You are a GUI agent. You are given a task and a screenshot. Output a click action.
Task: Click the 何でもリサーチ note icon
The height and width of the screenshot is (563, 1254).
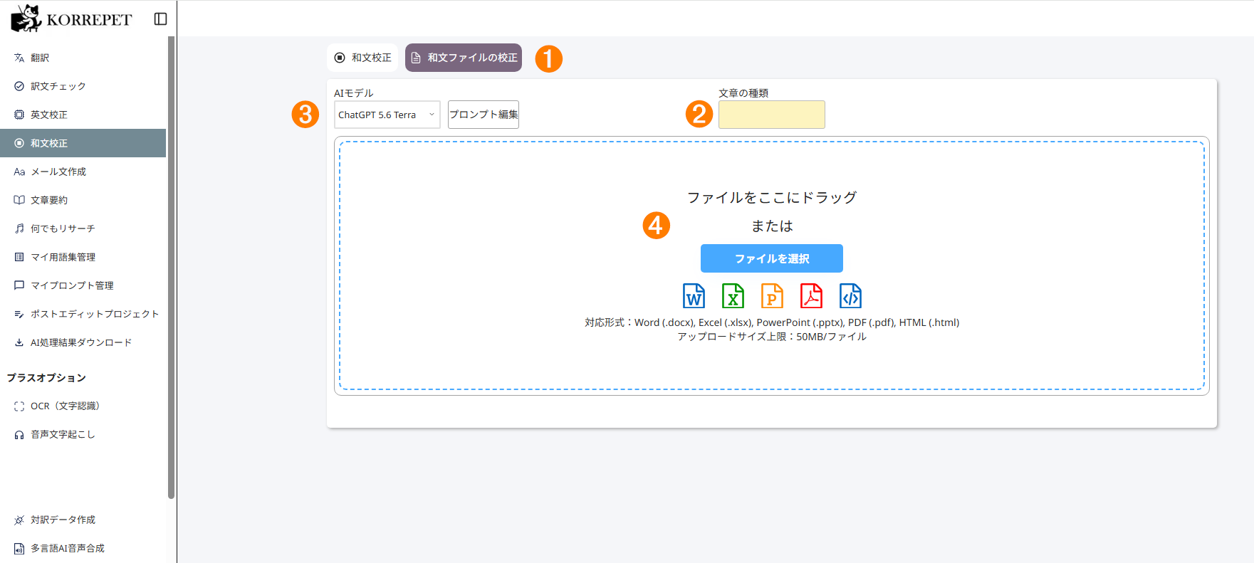click(x=19, y=228)
